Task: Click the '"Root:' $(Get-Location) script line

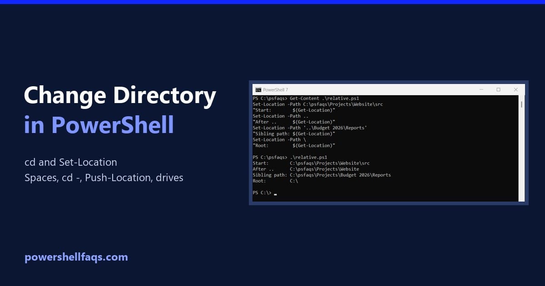Action: pyautogui.click(x=294, y=146)
